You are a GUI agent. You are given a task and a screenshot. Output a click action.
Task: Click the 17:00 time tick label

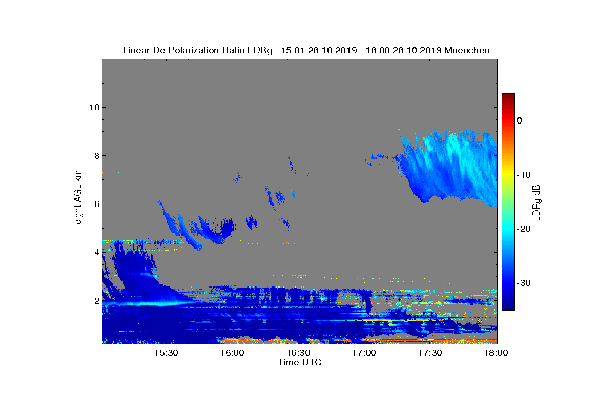[x=364, y=353]
